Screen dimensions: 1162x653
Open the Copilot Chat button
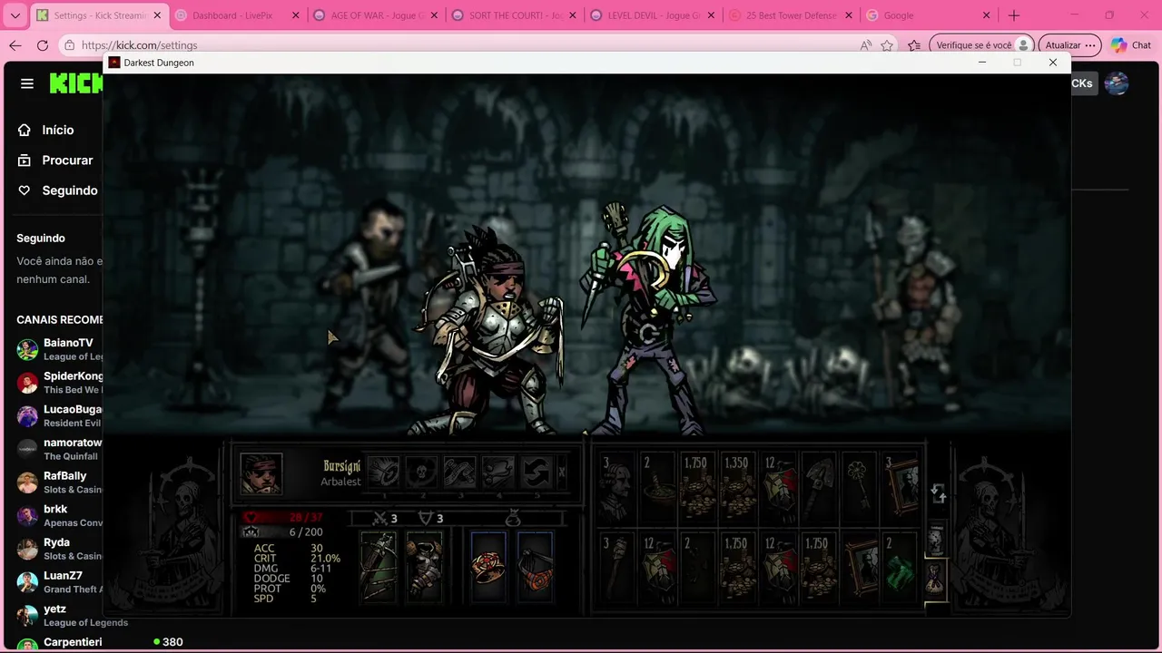(1131, 45)
